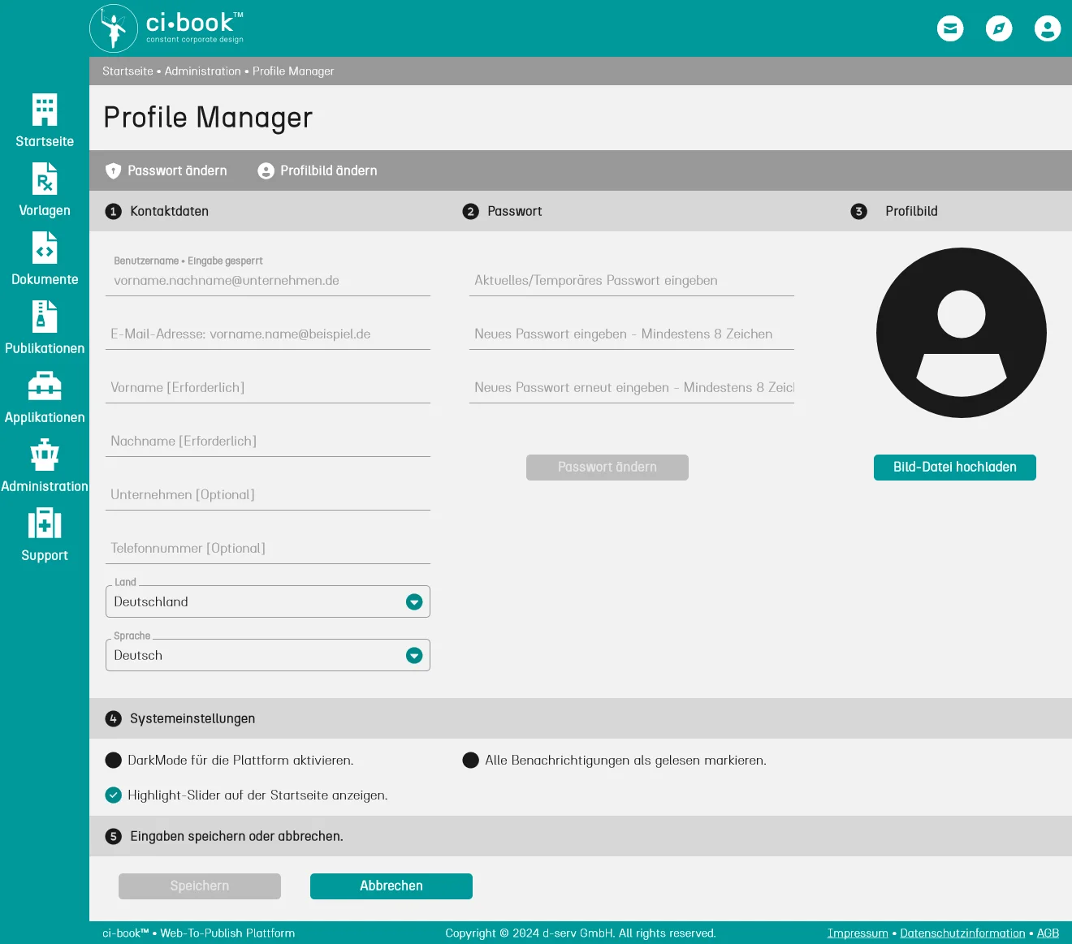1072x944 pixels.
Task: Open Vorlagen from the sidebar
Action: click(x=45, y=179)
